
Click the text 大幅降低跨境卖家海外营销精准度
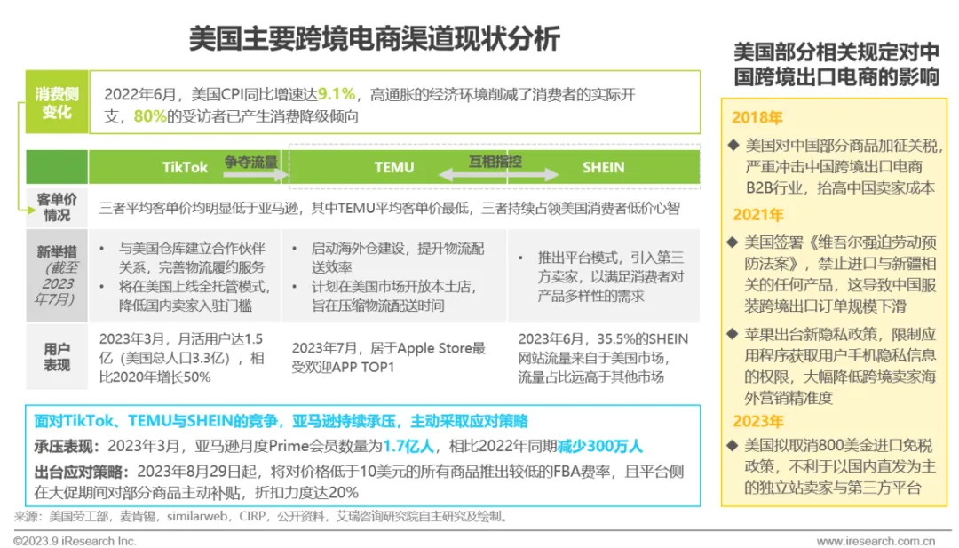(840, 387)
